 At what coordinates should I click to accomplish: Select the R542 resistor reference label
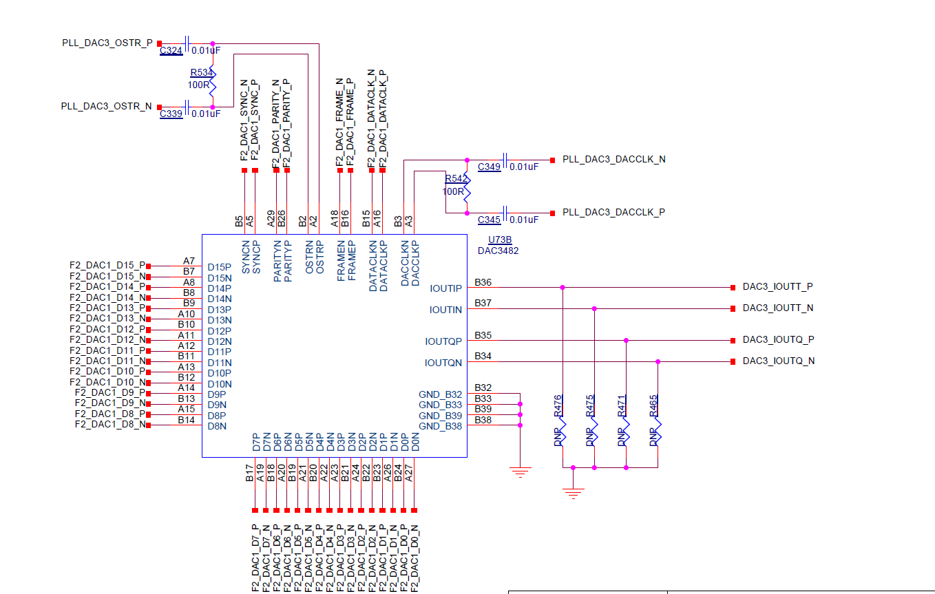tap(456, 179)
